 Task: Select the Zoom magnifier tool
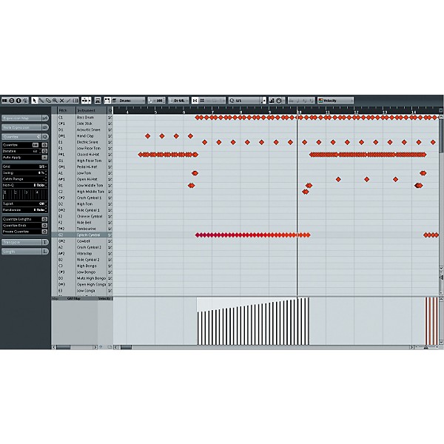pyautogui.click(x=55, y=101)
